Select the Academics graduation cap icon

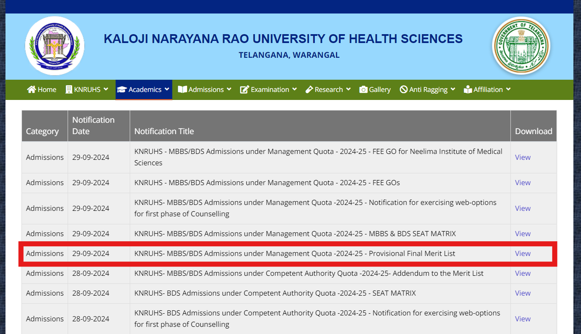point(123,89)
